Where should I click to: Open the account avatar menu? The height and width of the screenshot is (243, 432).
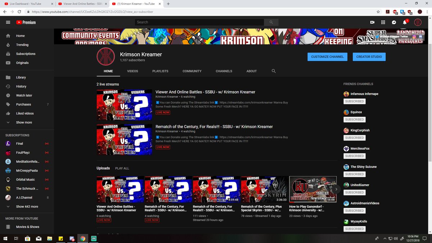pyautogui.click(x=418, y=22)
